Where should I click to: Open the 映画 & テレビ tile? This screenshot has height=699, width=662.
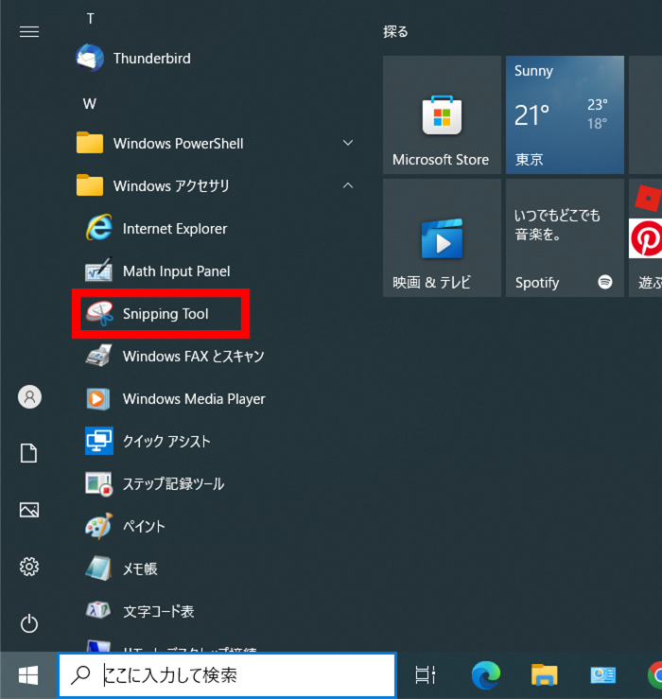[x=442, y=237]
